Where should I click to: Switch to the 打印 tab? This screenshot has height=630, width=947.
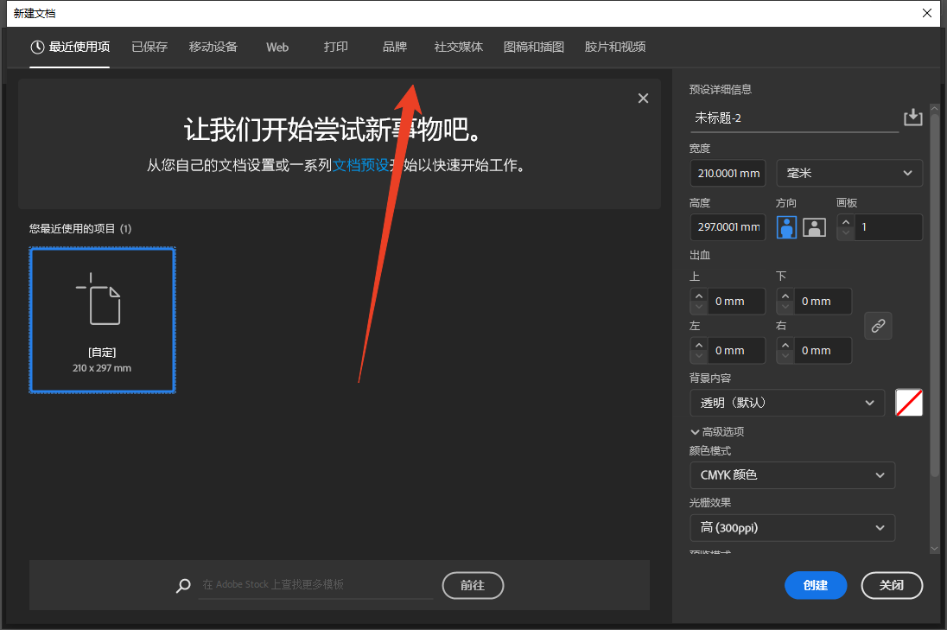tap(335, 47)
